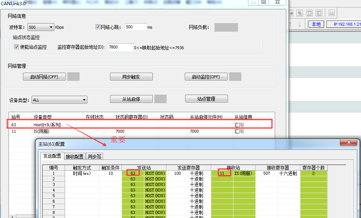Select the 同步写 tab
The image size is (361, 218).
(94, 156)
